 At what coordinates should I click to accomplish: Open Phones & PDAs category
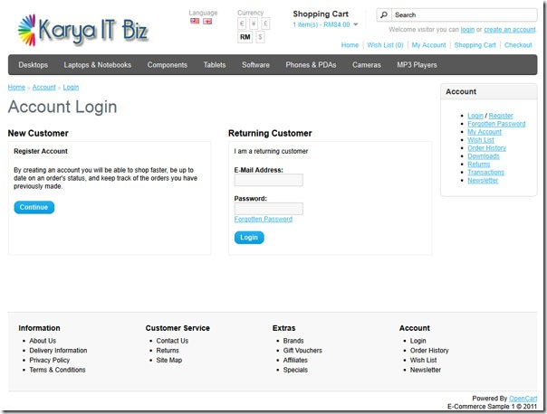point(311,65)
